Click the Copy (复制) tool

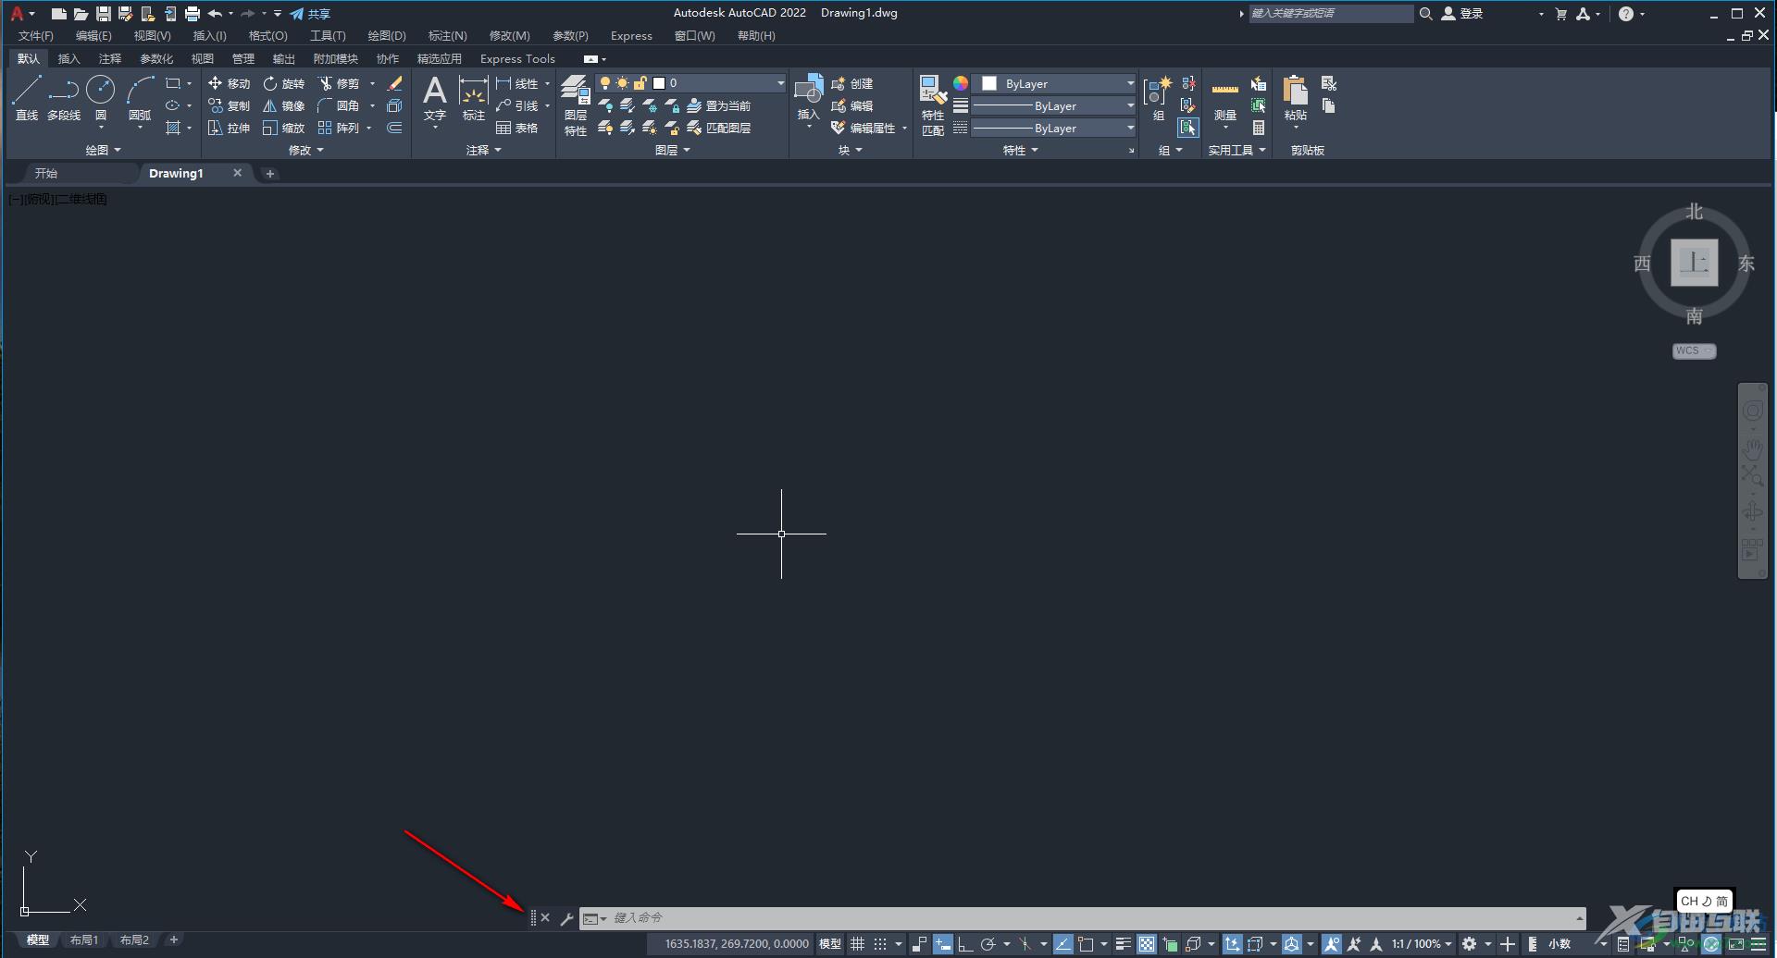[229, 105]
